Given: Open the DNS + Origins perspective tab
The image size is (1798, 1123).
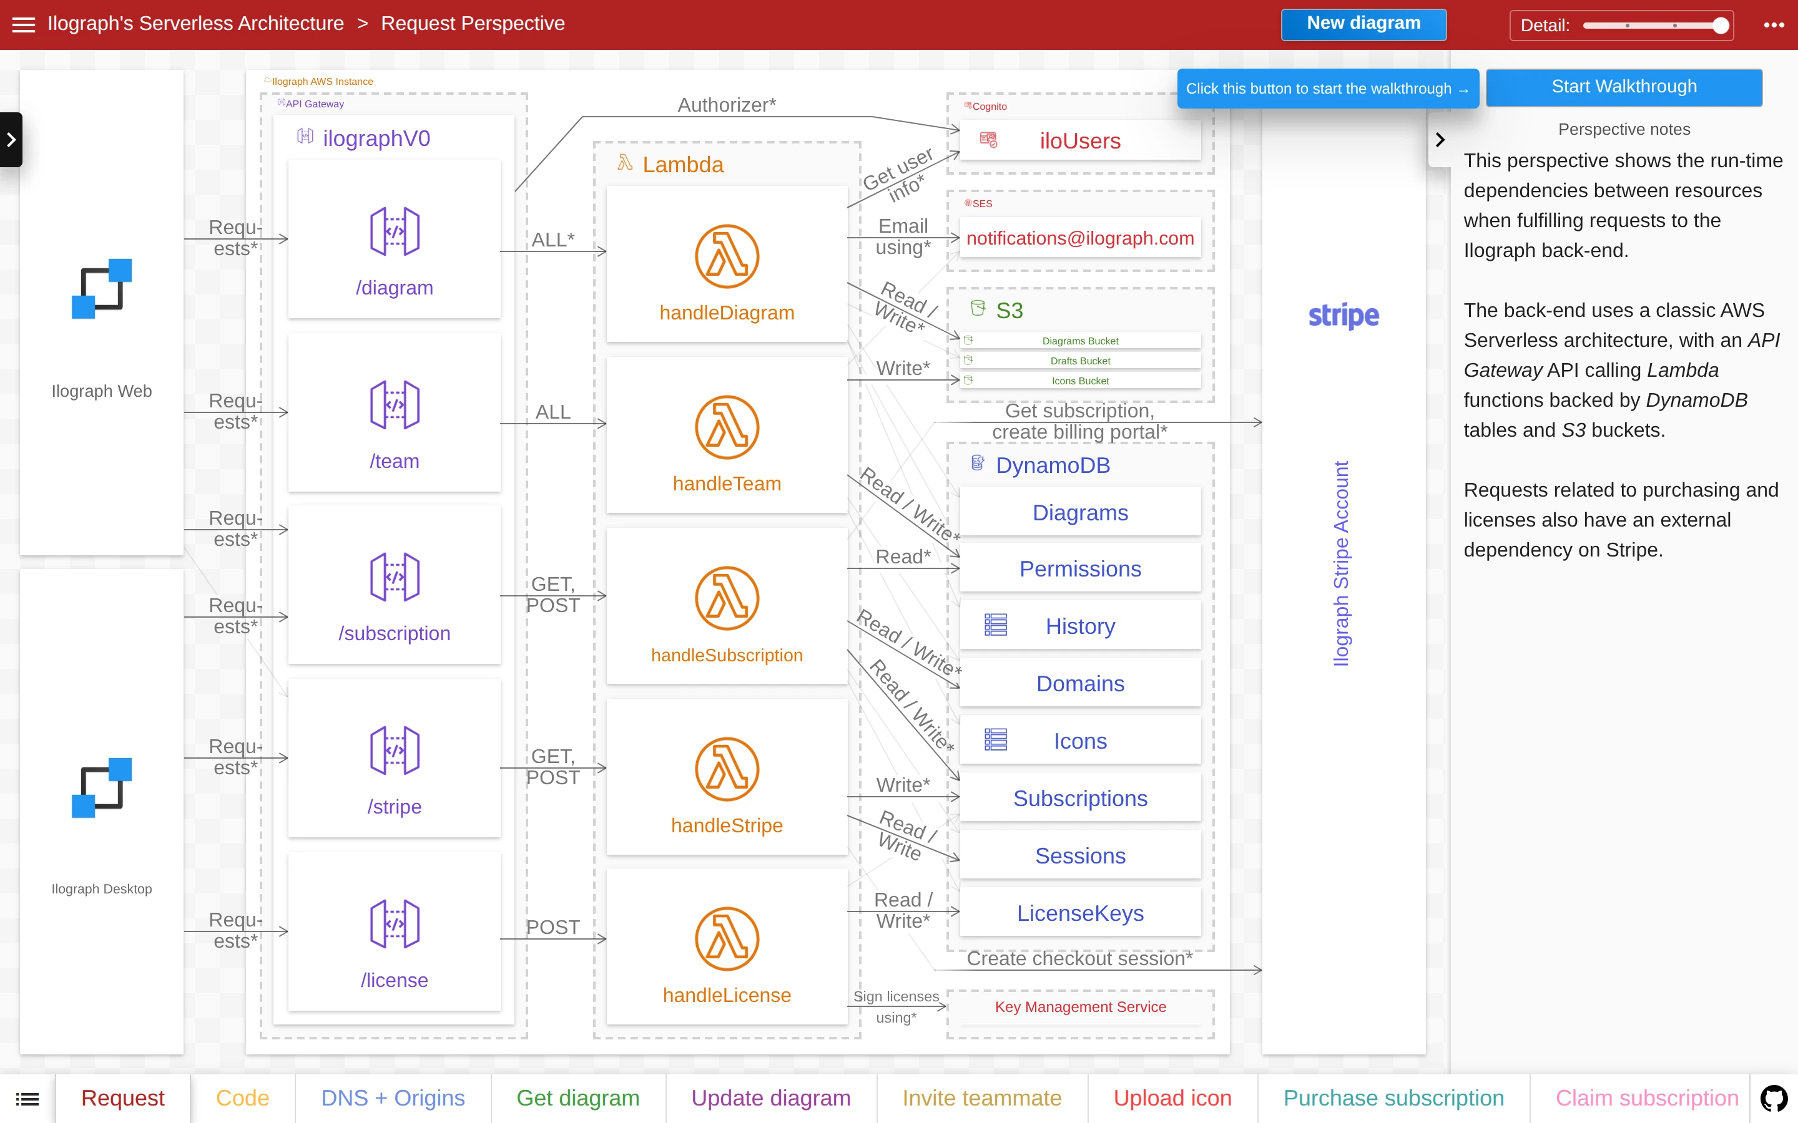Looking at the screenshot, I should 393,1099.
